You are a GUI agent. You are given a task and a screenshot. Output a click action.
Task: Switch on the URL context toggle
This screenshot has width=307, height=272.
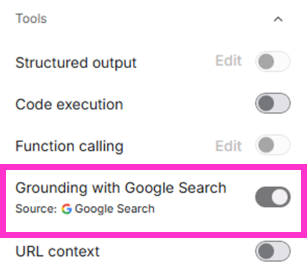273,251
